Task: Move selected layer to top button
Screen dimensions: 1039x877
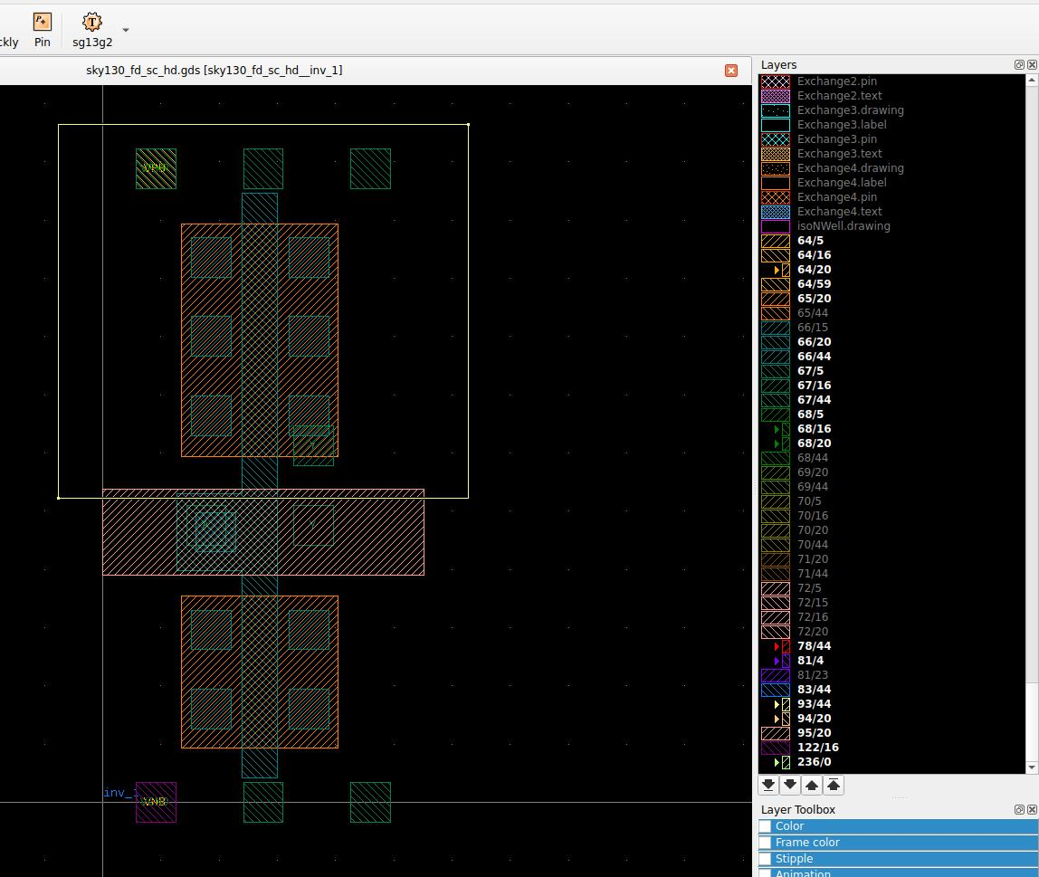Action: tap(834, 785)
